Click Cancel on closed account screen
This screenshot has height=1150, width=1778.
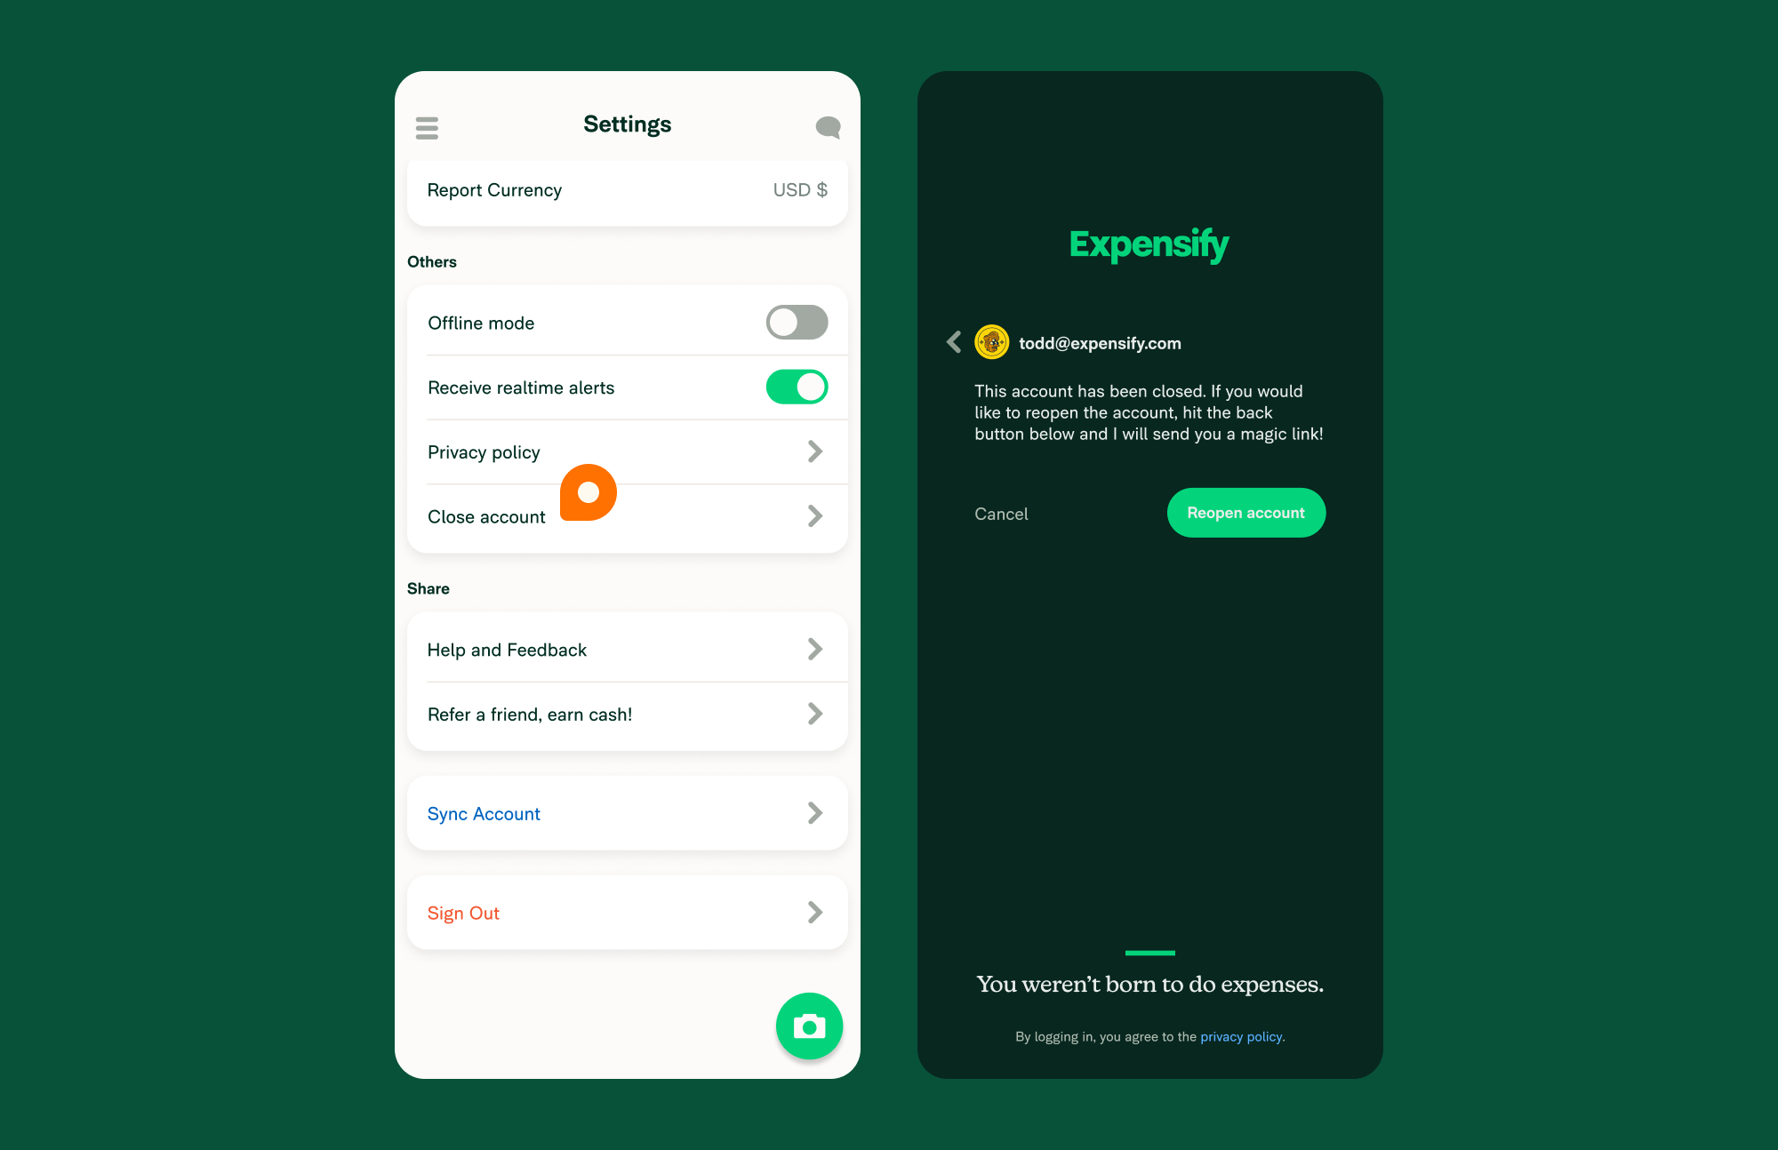click(x=1000, y=513)
